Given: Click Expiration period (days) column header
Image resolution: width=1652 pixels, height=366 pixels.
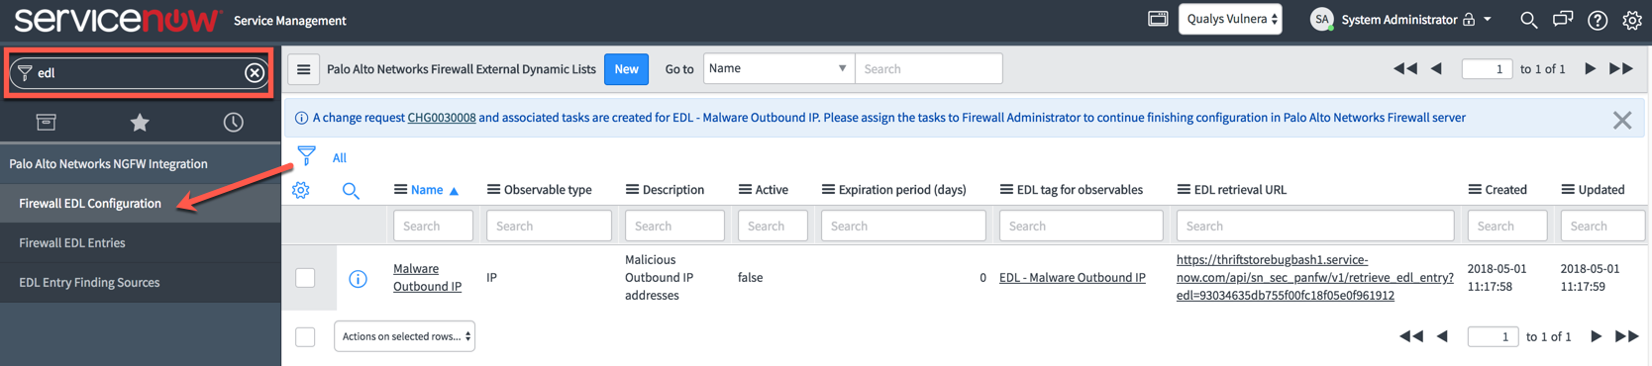Looking at the screenshot, I should coord(902,190).
